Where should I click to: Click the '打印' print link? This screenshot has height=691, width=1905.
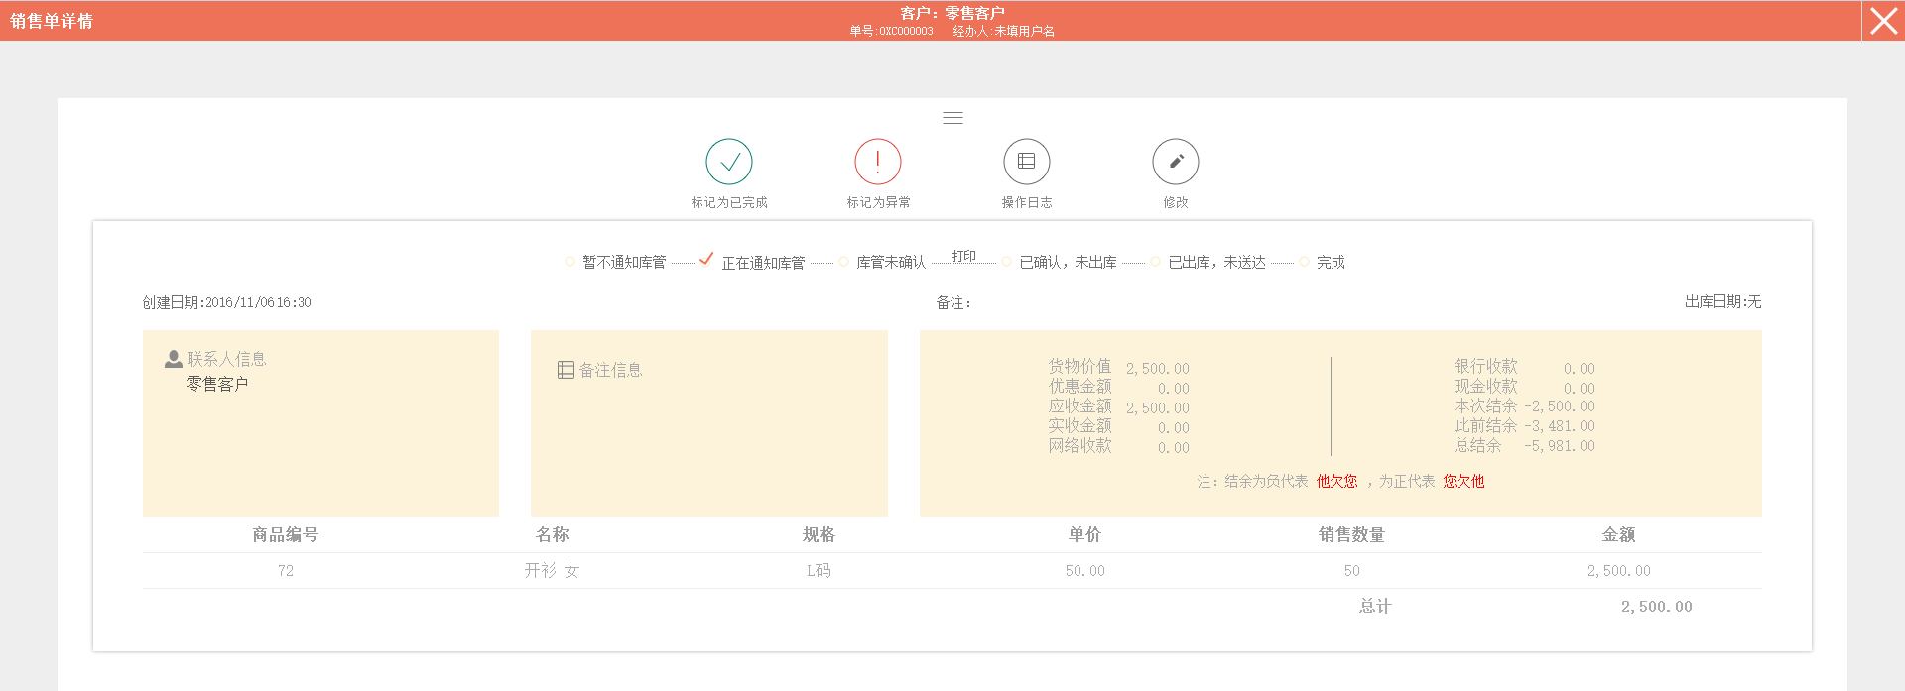(963, 256)
